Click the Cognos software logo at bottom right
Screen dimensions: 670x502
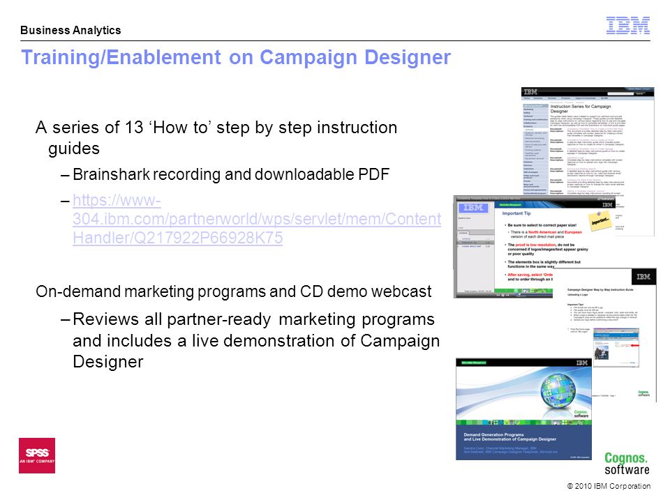[x=627, y=463]
